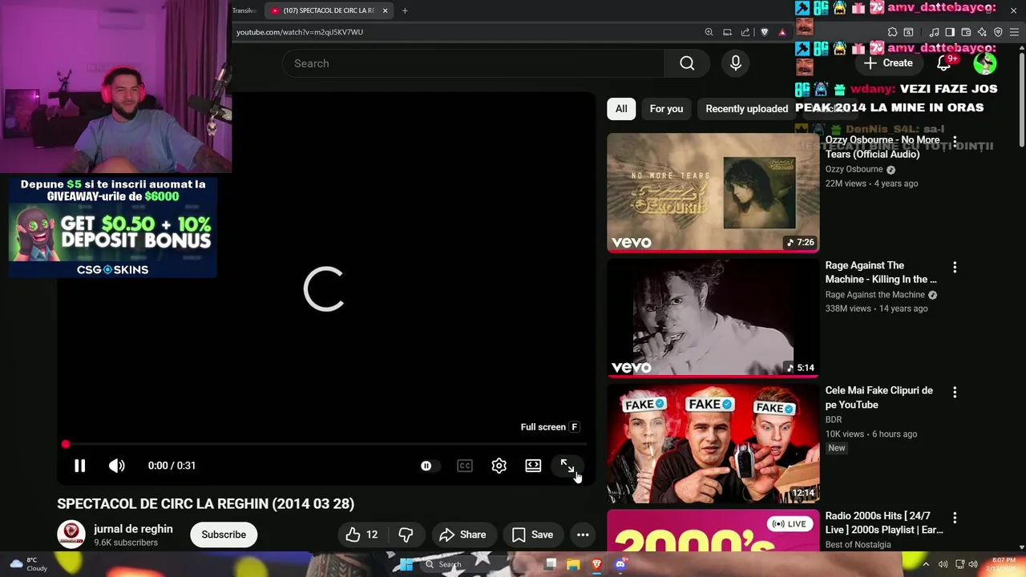Open the browser extensions puzzle icon
Viewport: 1026px width, 577px height.
click(892, 32)
